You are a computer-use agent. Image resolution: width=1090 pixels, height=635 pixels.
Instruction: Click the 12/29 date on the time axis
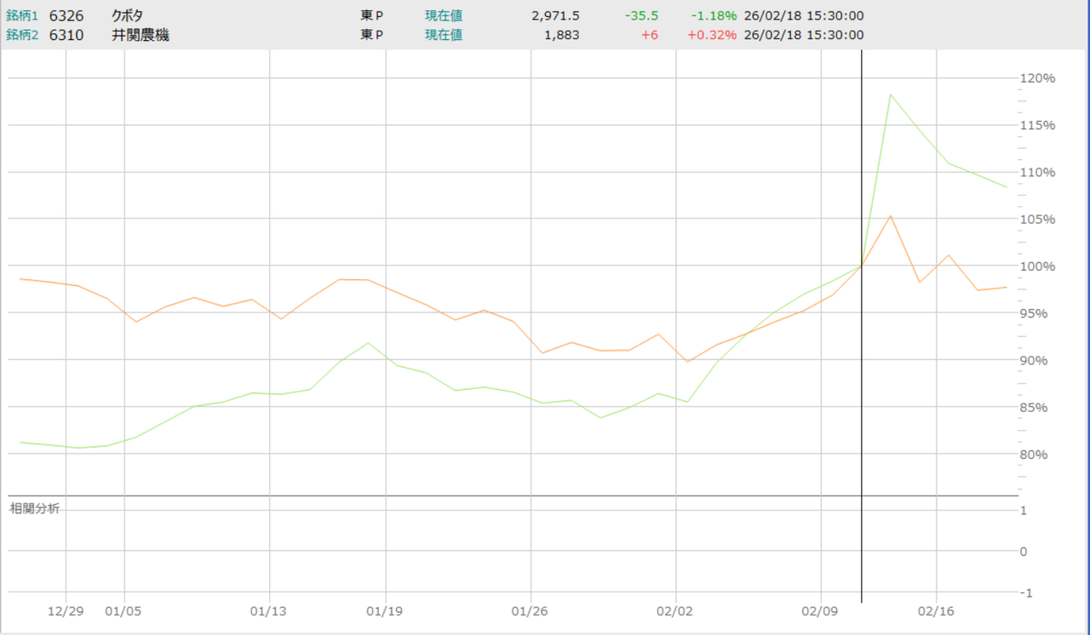point(66,611)
